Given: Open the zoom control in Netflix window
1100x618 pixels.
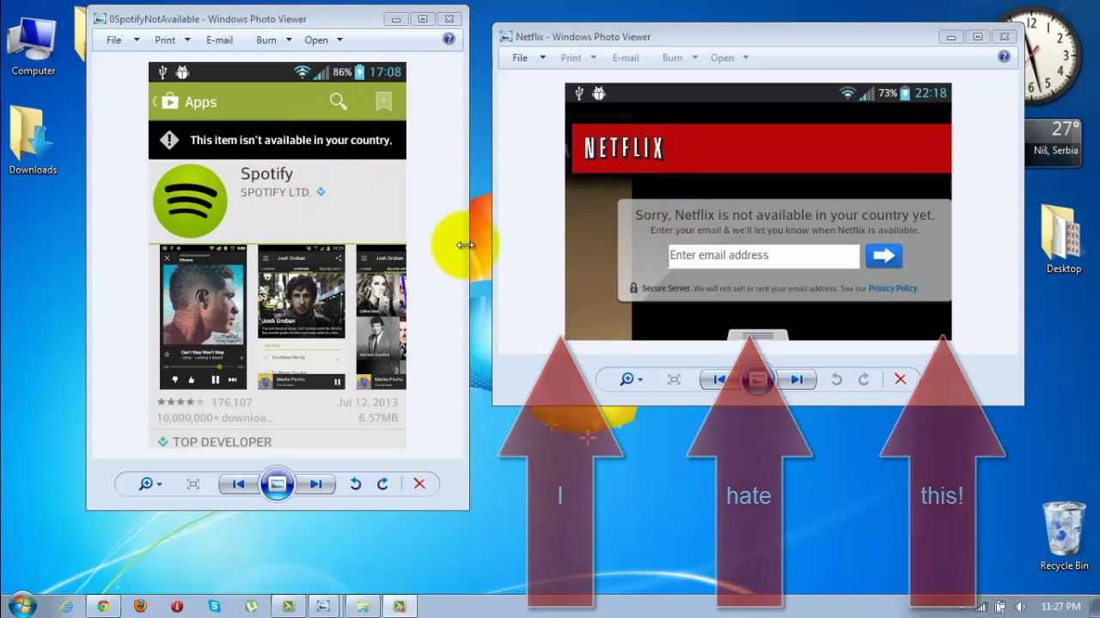Looking at the screenshot, I should point(631,379).
